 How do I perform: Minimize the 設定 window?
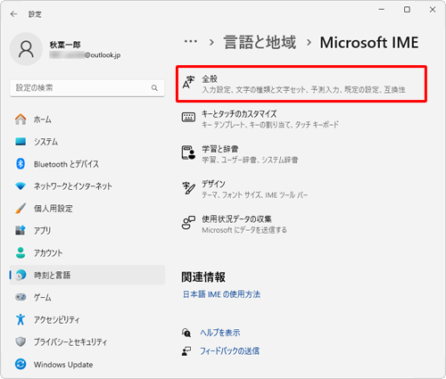[382, 10]
